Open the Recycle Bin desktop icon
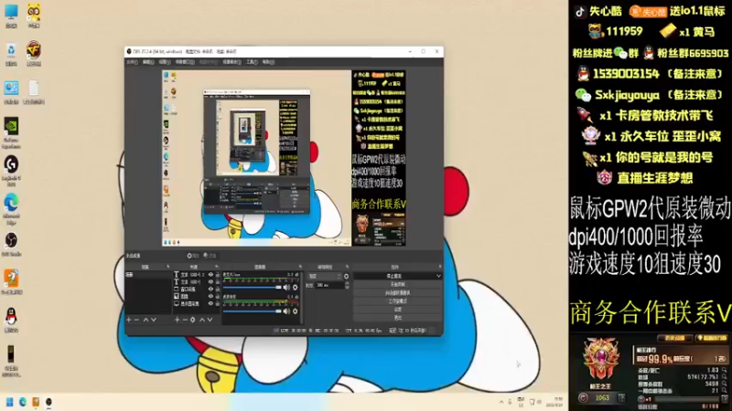This screenshot has height=411, width=732. coord(11,54)
